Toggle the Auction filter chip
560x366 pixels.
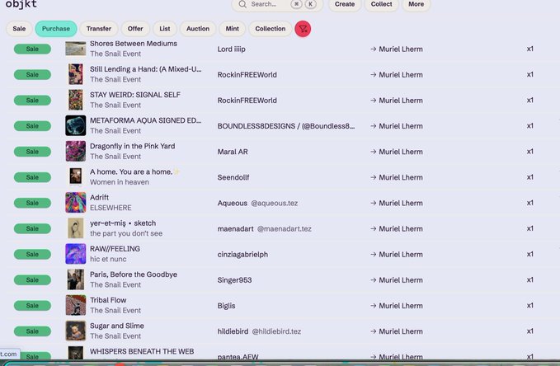198,29
